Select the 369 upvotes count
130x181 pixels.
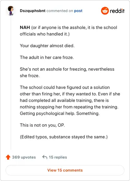click(x=24, y=157)
